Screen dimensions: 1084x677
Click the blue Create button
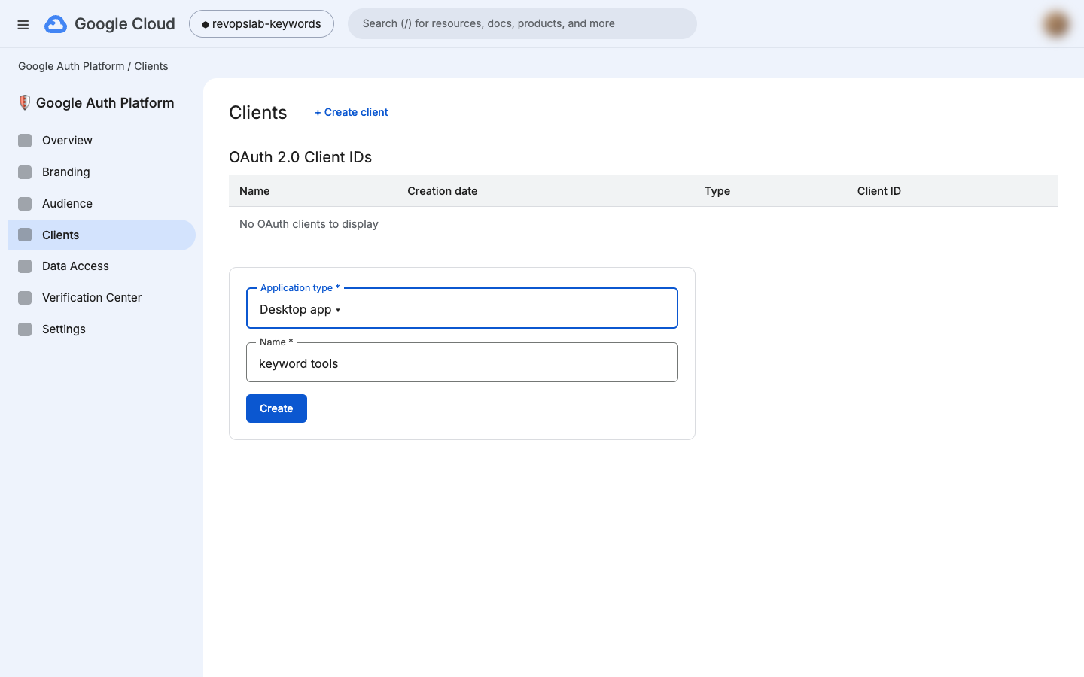[x=276, y=408]
